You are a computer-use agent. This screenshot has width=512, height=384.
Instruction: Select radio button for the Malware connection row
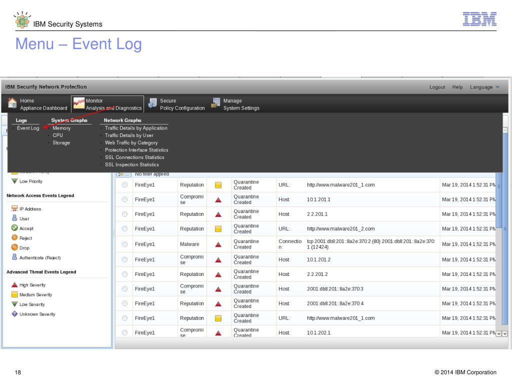[x=124, y=244]
